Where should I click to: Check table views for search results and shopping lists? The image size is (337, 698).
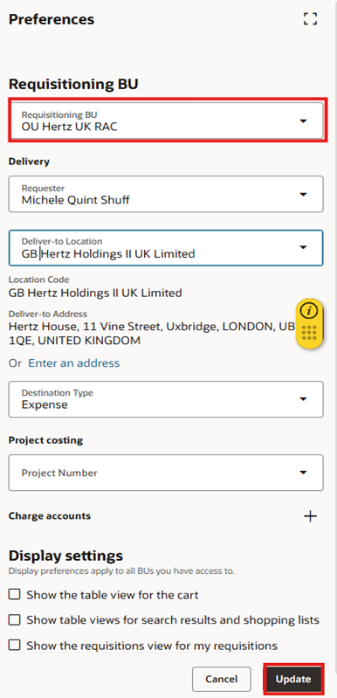(x=15, y=619)
